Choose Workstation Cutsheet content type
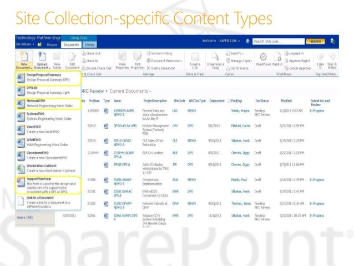354x266 pixels. click(48, 168)
